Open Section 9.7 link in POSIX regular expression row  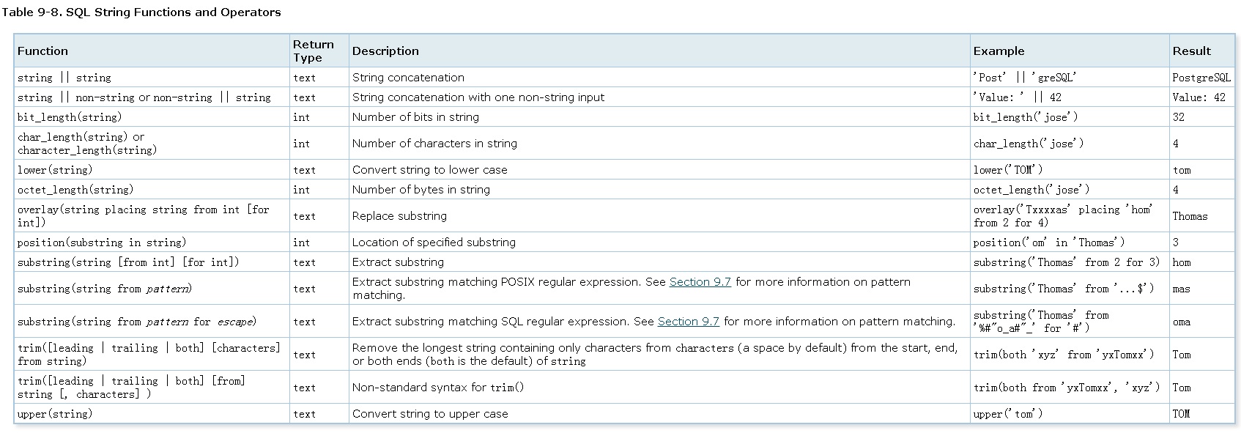700,282
